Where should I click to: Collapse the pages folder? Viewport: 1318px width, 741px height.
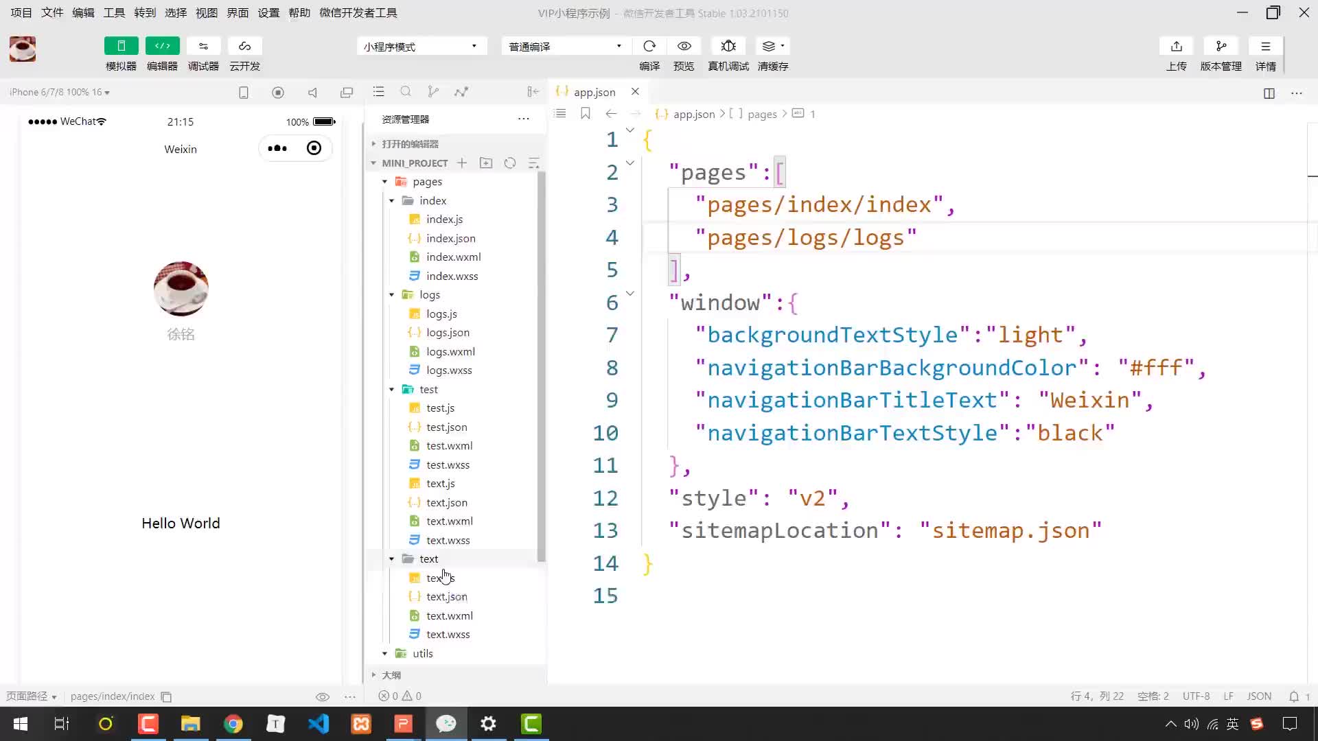(x=384, y=182)
